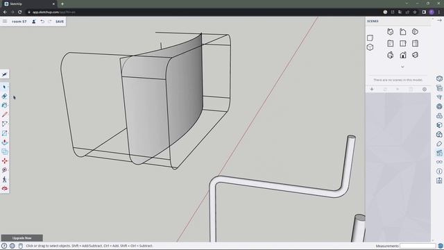Collapse the right panel arrow
The width and height of the screenshot is (444, 250).
click(x=439, y=20)
